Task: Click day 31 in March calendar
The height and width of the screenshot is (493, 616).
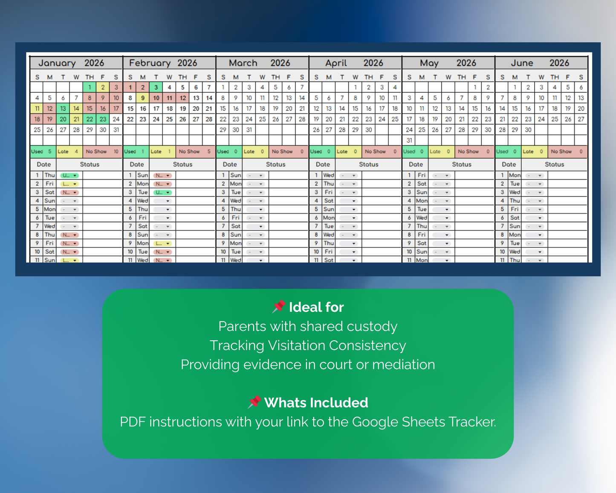Action: point(249,130)
